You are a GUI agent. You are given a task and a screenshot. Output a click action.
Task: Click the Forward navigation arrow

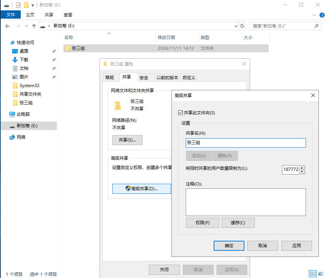coord(18,26)
